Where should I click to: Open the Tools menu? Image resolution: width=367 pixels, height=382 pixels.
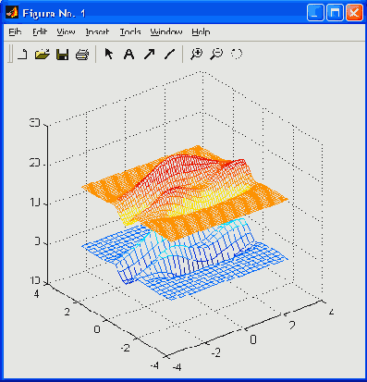point(130,31)
